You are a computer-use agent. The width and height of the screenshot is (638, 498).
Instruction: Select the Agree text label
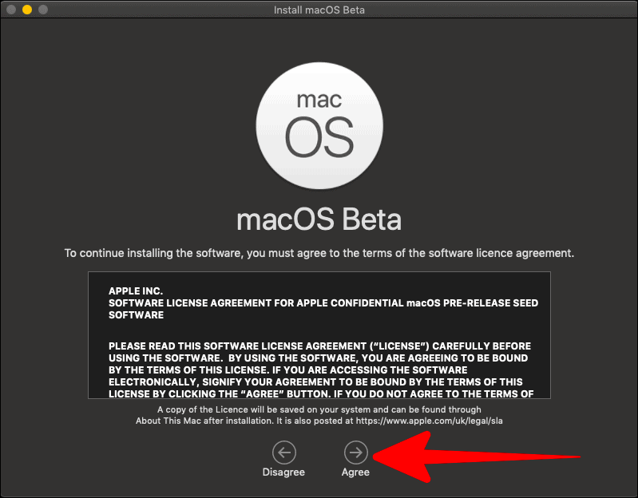pyautogui.click(x=355, y=472)
